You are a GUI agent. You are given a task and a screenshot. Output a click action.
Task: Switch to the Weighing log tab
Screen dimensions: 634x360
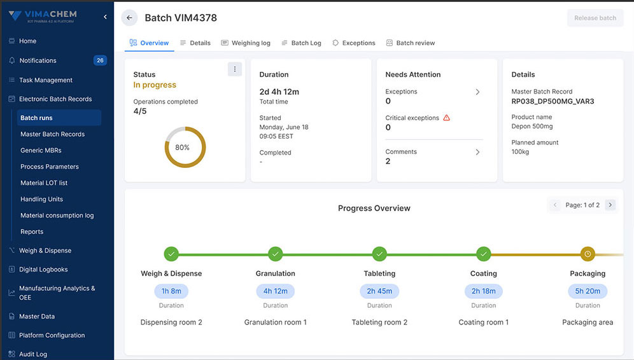pyautogui.click(x=246, y=43)
